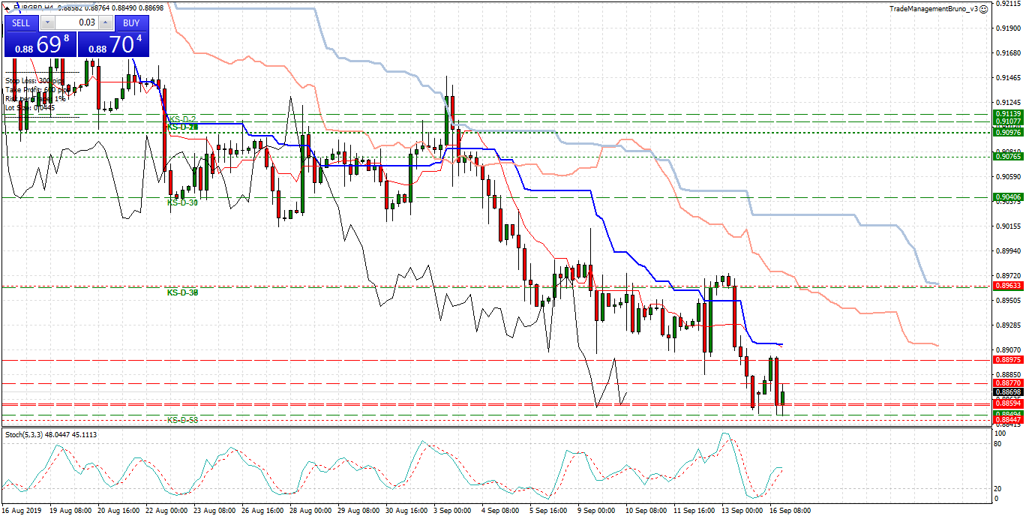Select the KS-D-58 line label
The image size is (1026, 519).
coord(182,420)
